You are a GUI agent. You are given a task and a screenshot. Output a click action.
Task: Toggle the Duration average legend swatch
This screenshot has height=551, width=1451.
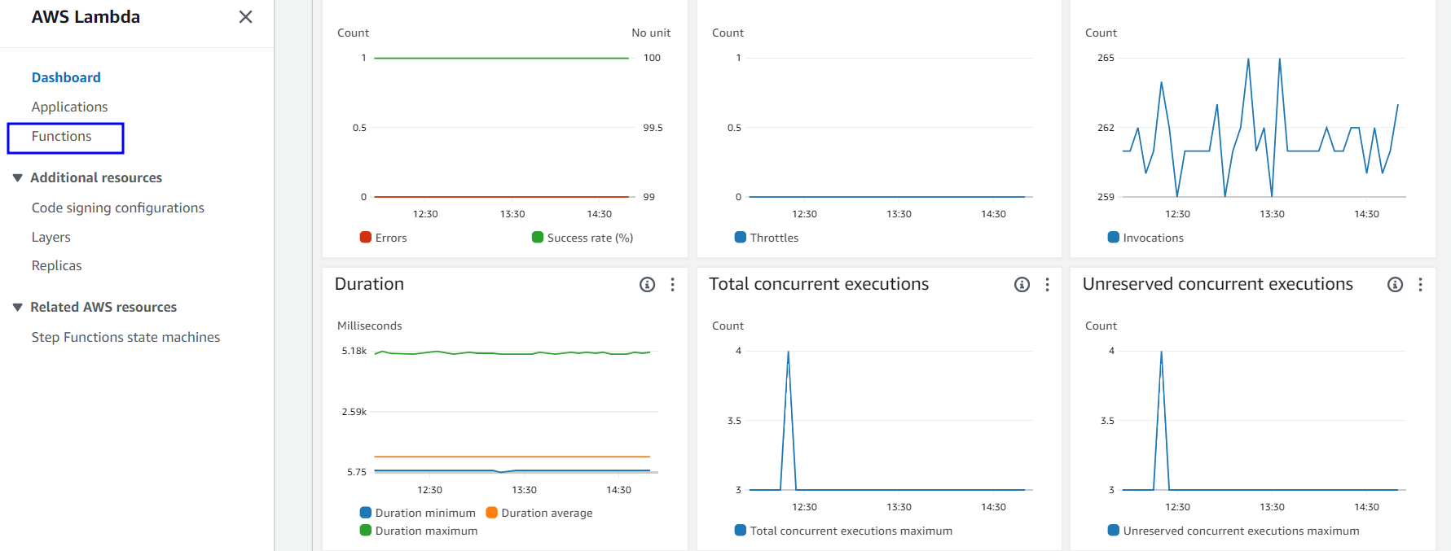coord(491,512)
